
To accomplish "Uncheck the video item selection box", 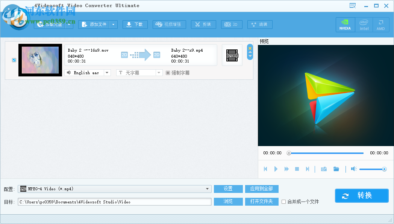I will coord(14,60).
